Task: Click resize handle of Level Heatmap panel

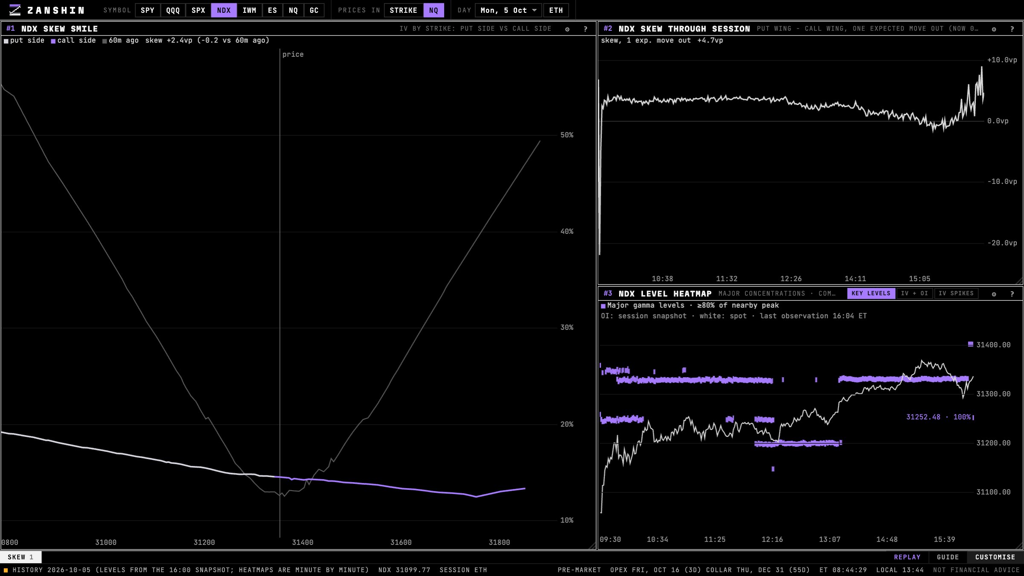Action: [x=1019, y=546]
